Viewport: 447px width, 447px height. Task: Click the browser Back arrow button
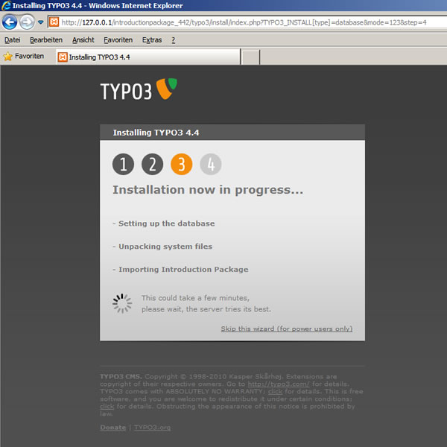(10, 22)
